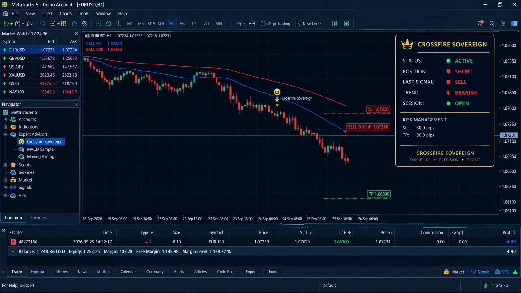The image size is (521, 293).
Task: Click the red sell order icon for 48273156
Action: [13, 242]
